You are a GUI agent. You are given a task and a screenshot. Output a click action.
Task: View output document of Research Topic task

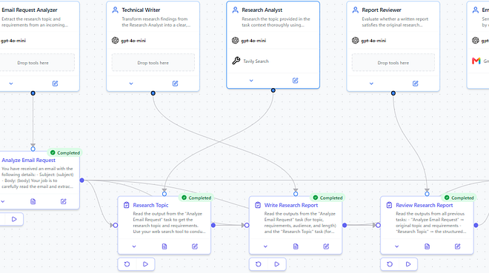point(164,246)
